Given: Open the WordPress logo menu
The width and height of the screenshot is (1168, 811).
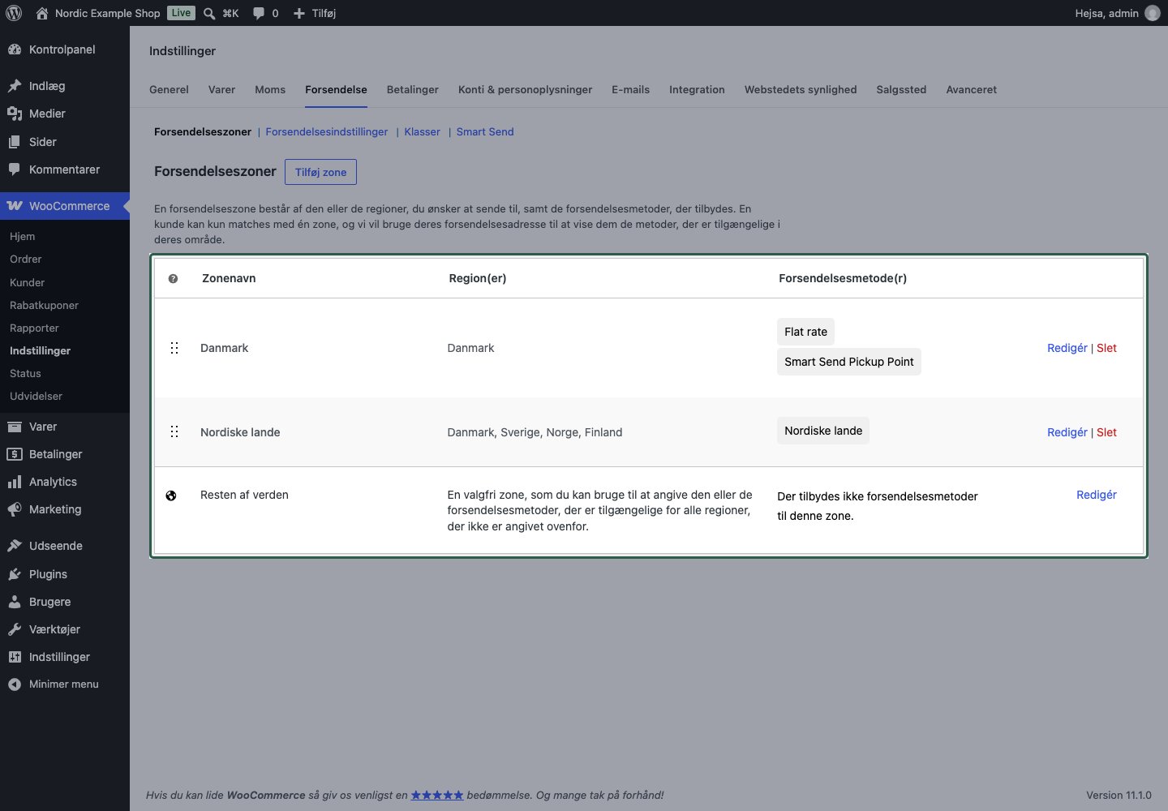Looking at the screenshot, I should click(x=14, y=13).
